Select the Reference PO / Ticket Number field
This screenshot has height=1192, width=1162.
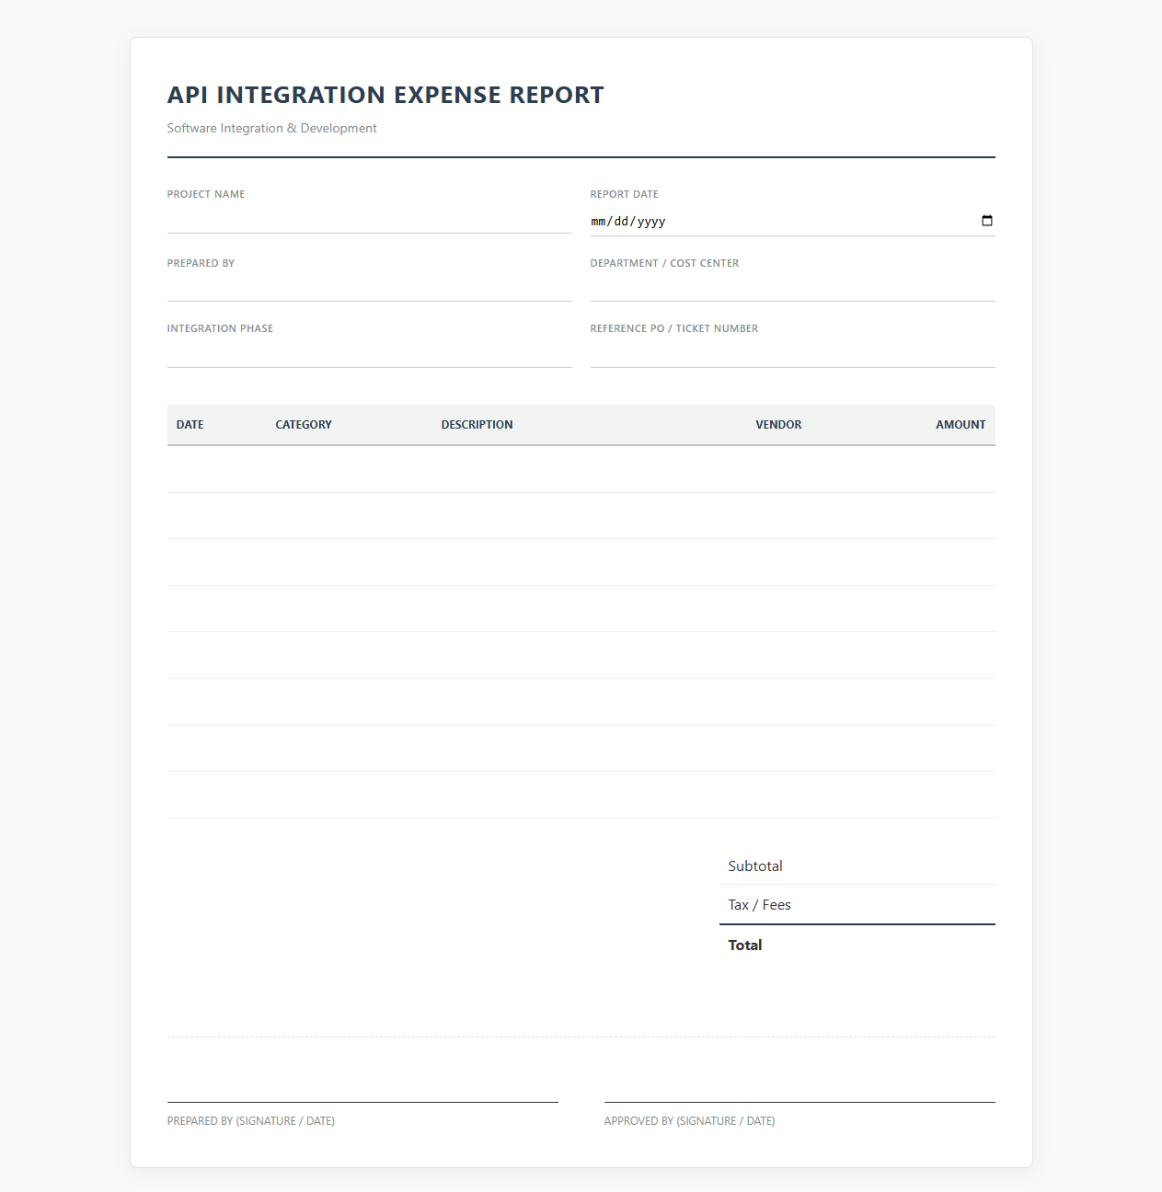[x=792, y=354]
